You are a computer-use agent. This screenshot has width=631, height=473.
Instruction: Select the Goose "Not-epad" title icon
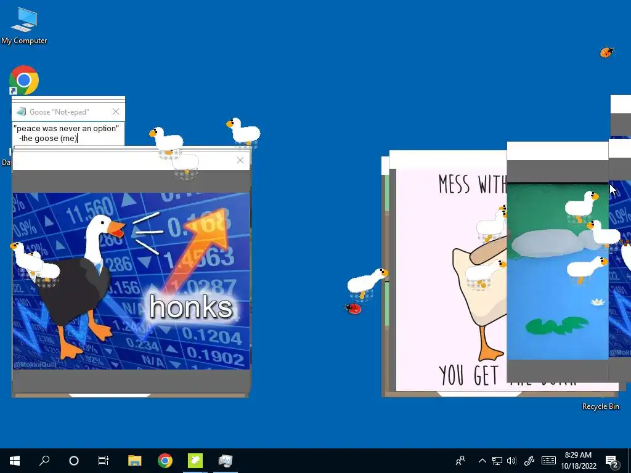22,111
